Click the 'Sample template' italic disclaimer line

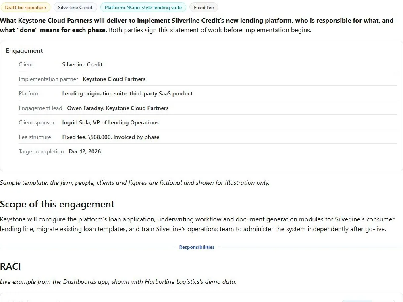(135, 182)
